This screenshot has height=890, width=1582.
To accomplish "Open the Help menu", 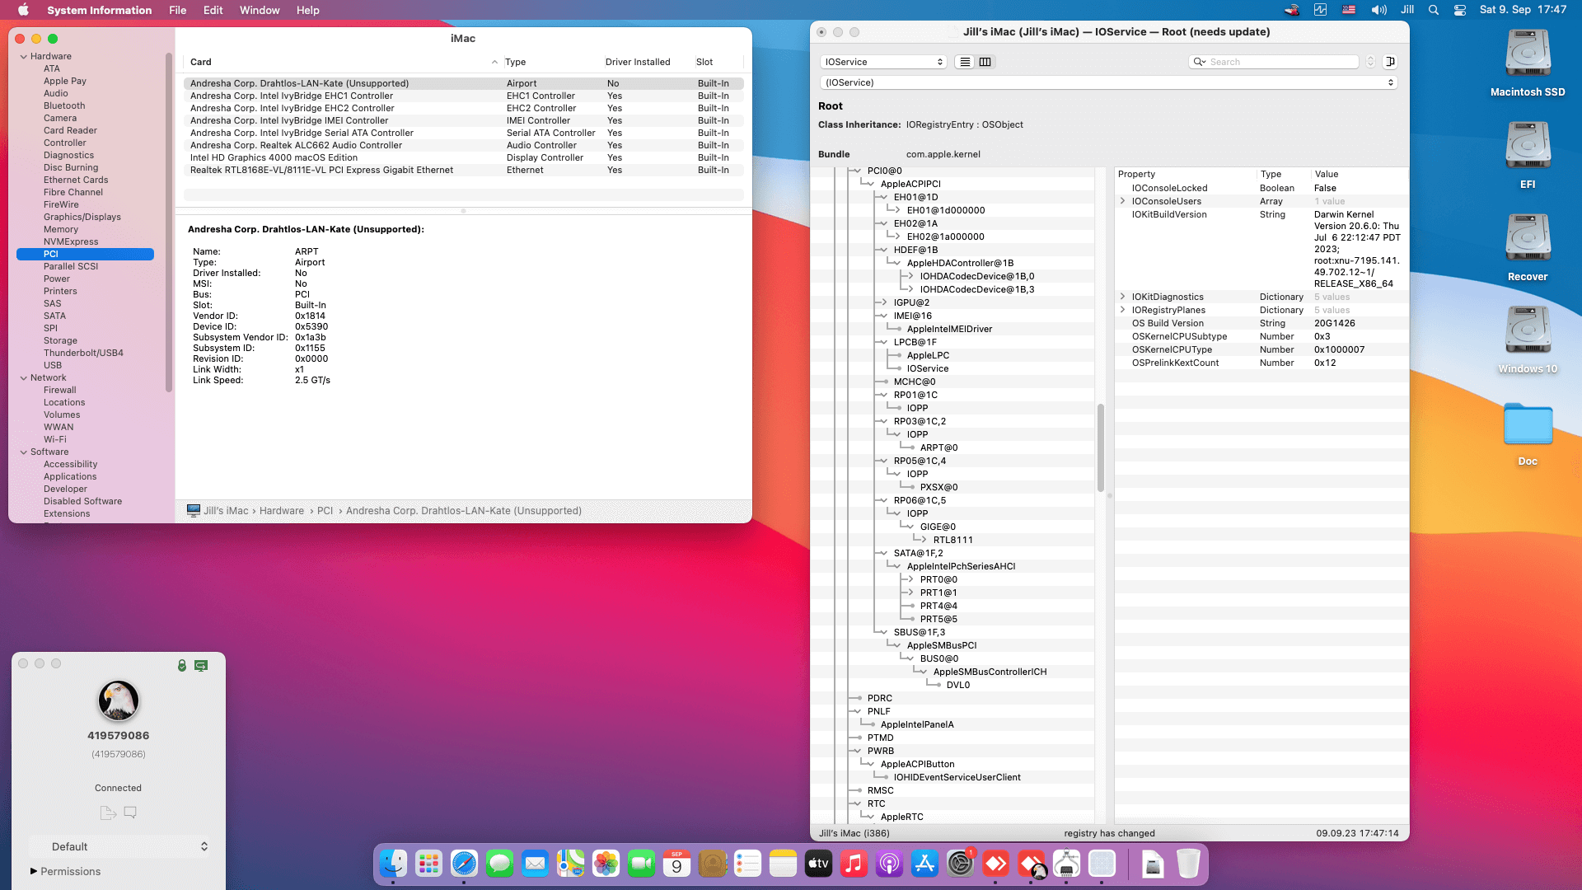I will (x=307, y=10).
